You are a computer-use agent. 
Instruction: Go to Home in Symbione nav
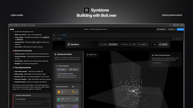coord(104,44)
